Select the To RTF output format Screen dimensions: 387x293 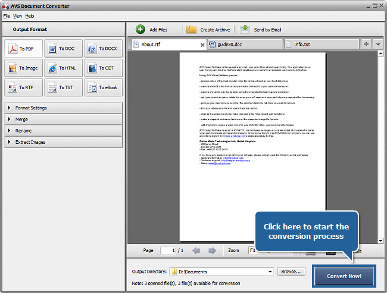pyautogui.click(x=23, y=87)
